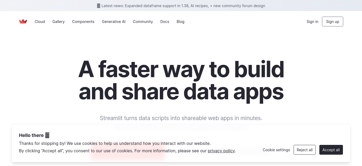
Task: Open the Cloud menu item
Action: (40, 22)
